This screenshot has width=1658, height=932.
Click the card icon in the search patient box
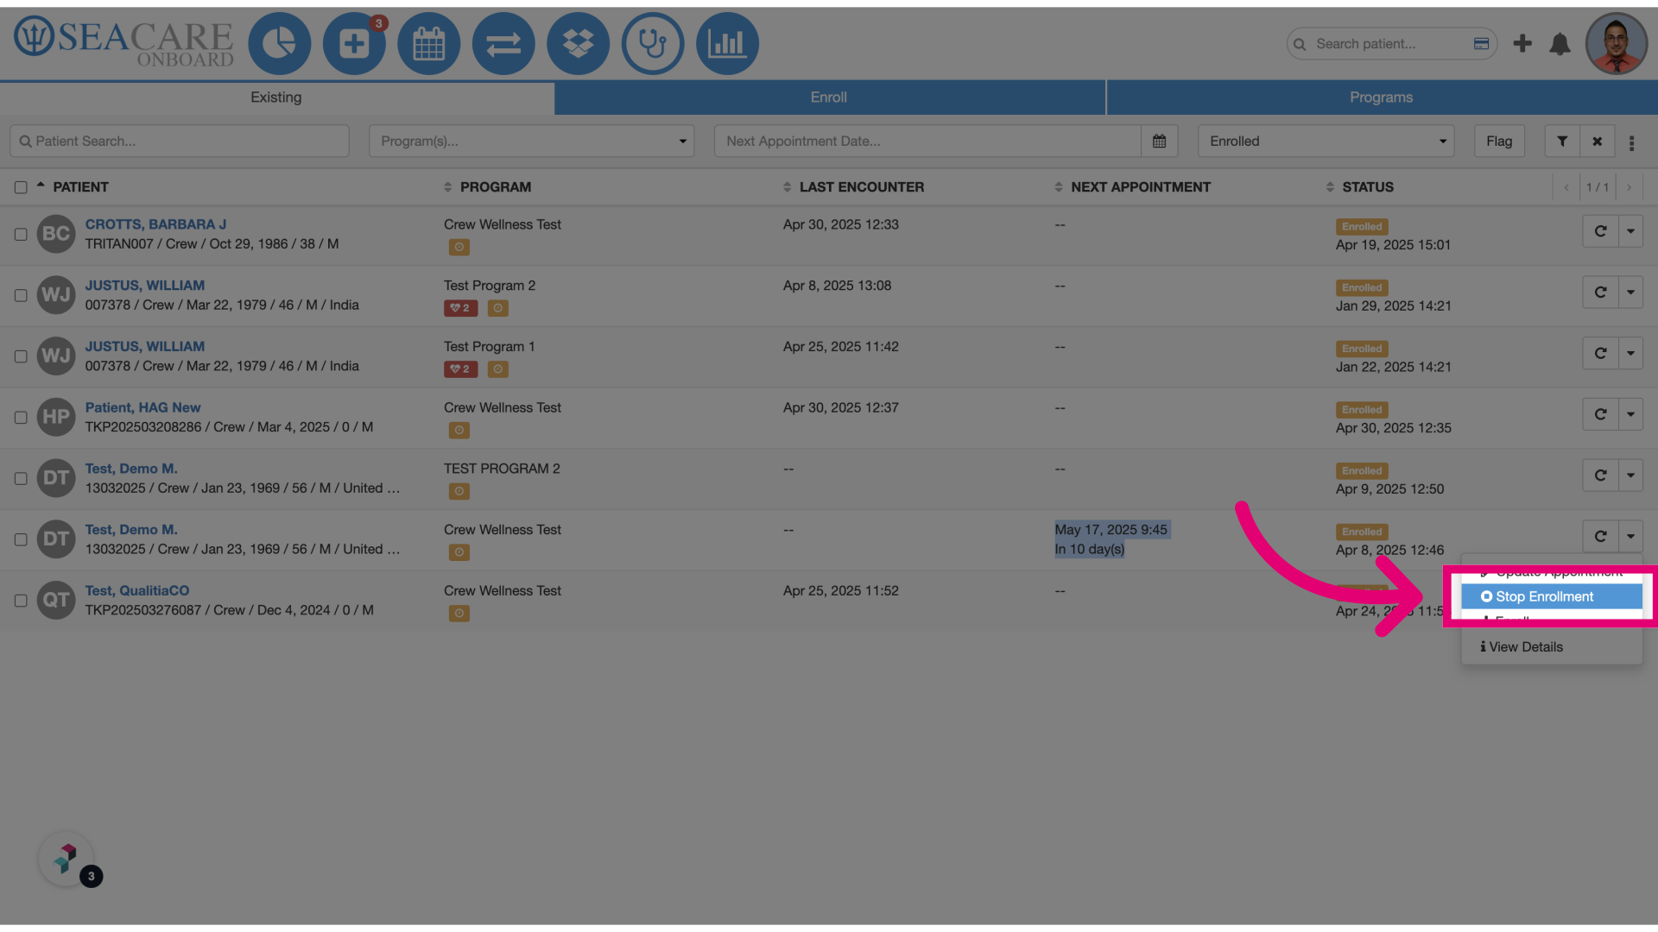click(x=1481, y=44)
